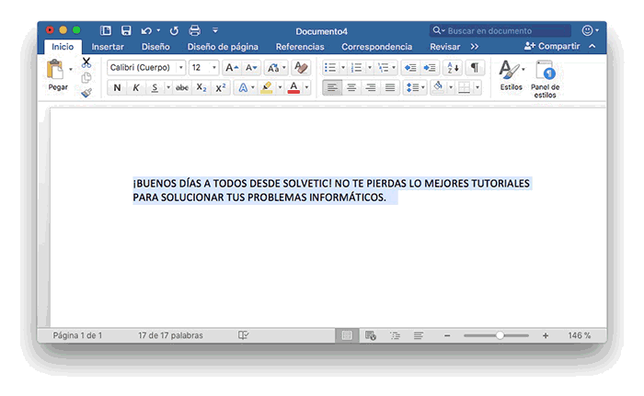Click the Cut scissors icon
Screen dimensions: 644x396
point(86,62)
